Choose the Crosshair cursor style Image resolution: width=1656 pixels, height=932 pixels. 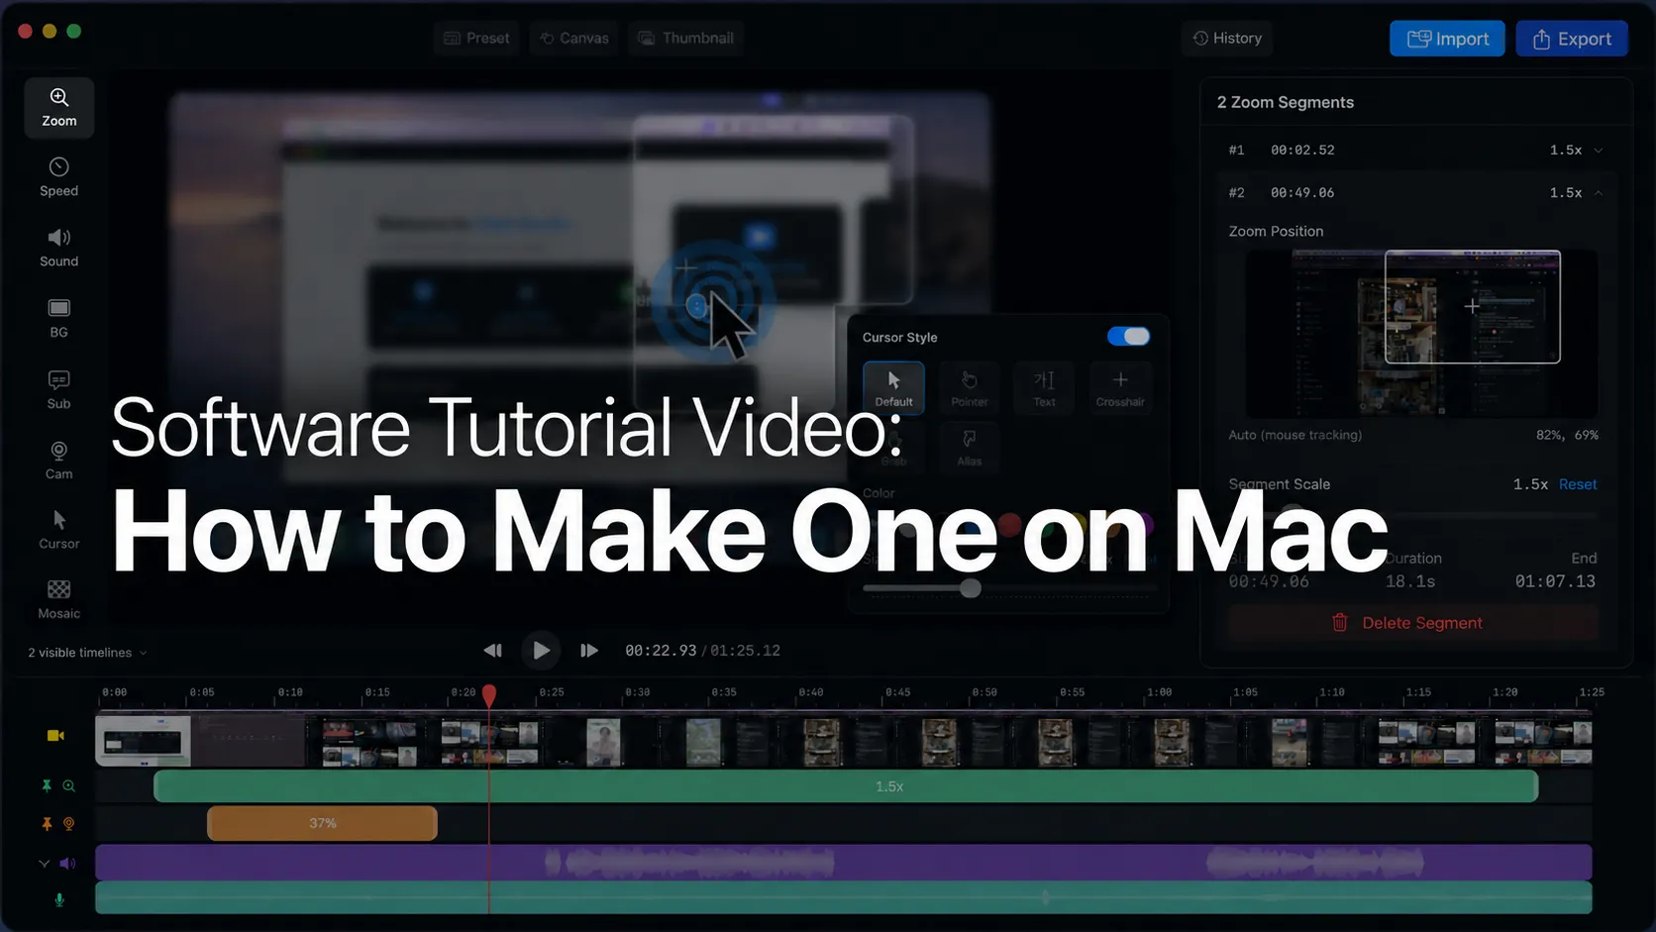[x=1120, y=387]
